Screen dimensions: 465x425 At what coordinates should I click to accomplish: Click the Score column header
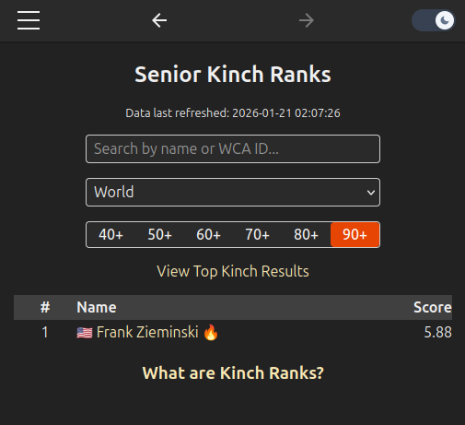tap(433, 307)
